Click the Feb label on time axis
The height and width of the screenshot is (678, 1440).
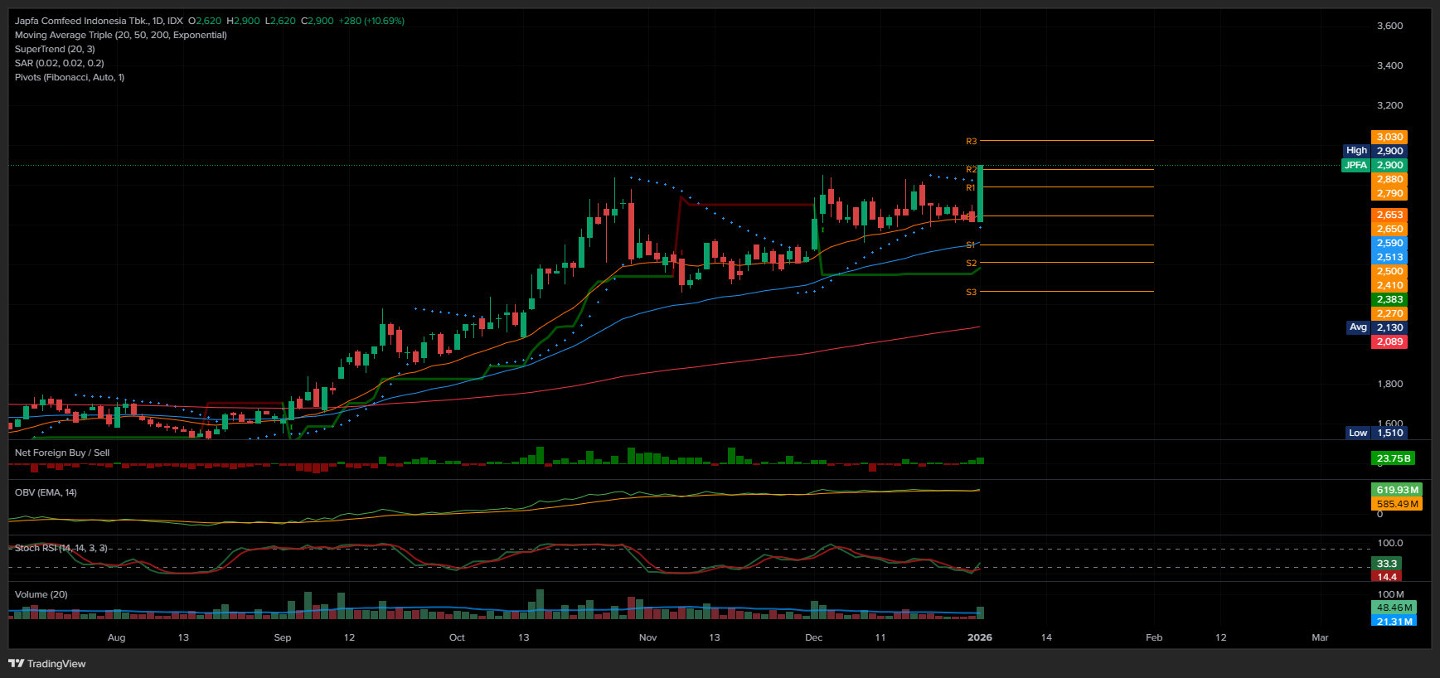pyautogui.click(x=1154, y=637)
